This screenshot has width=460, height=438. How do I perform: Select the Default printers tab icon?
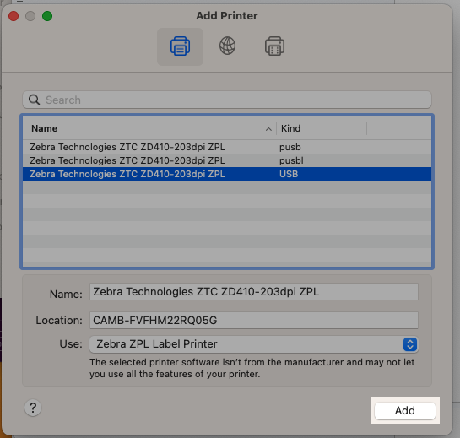click(x=180, y=46)
